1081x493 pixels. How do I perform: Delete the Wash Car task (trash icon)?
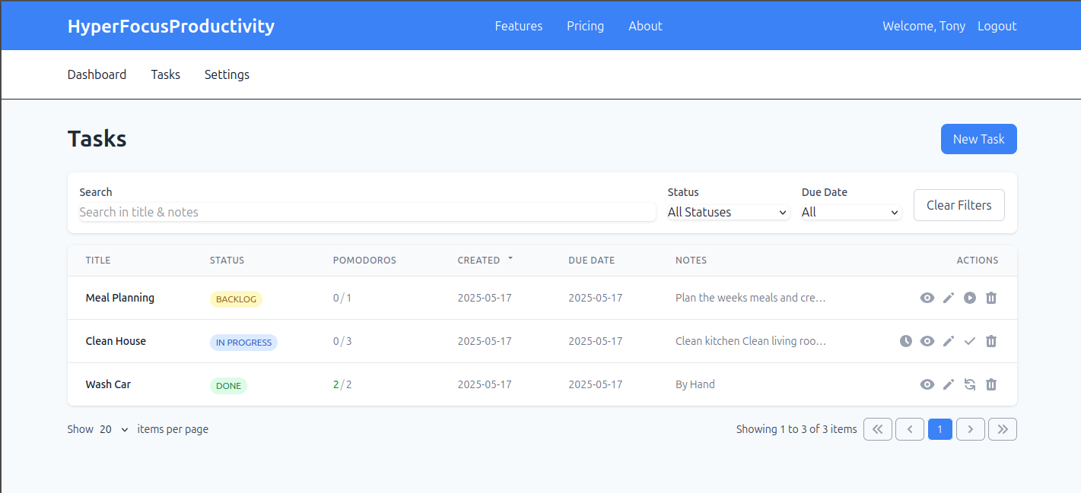(x=990, y=384)
